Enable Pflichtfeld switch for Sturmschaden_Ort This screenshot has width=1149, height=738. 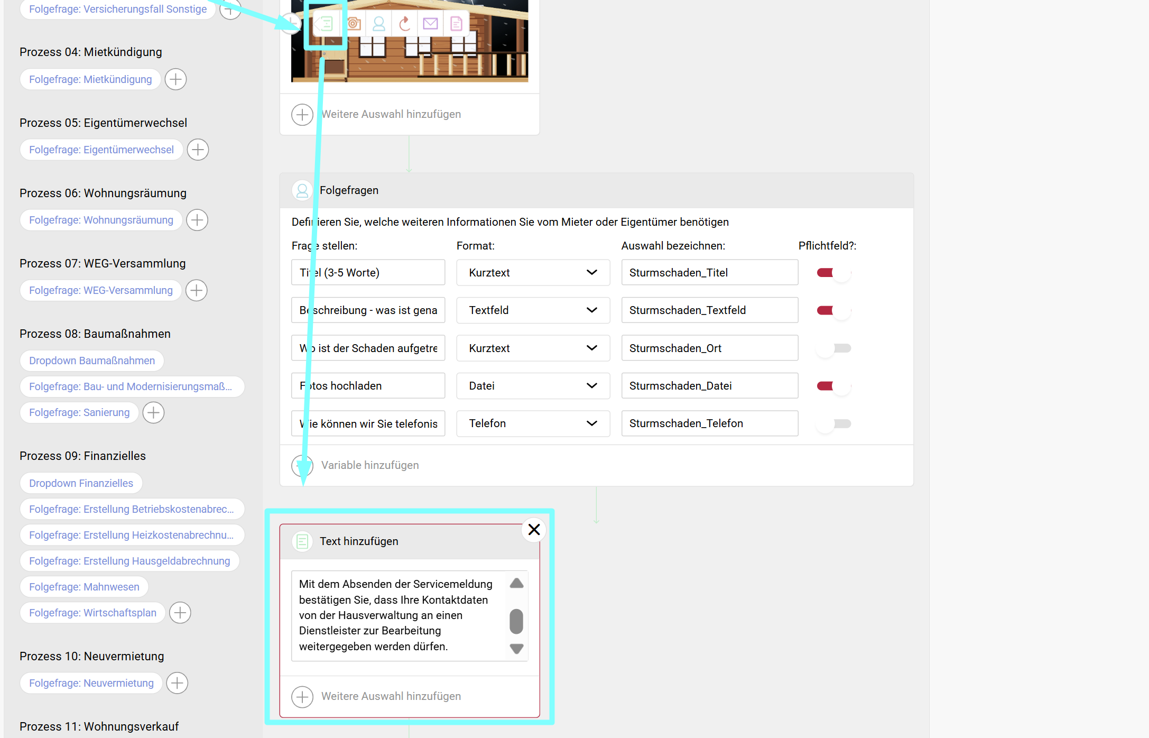(833, 348)
